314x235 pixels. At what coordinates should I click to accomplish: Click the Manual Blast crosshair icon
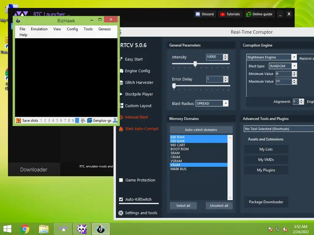pos(121,117)
